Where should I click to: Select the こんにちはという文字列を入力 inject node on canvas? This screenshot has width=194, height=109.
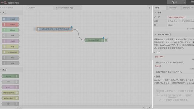click(55, 29)
